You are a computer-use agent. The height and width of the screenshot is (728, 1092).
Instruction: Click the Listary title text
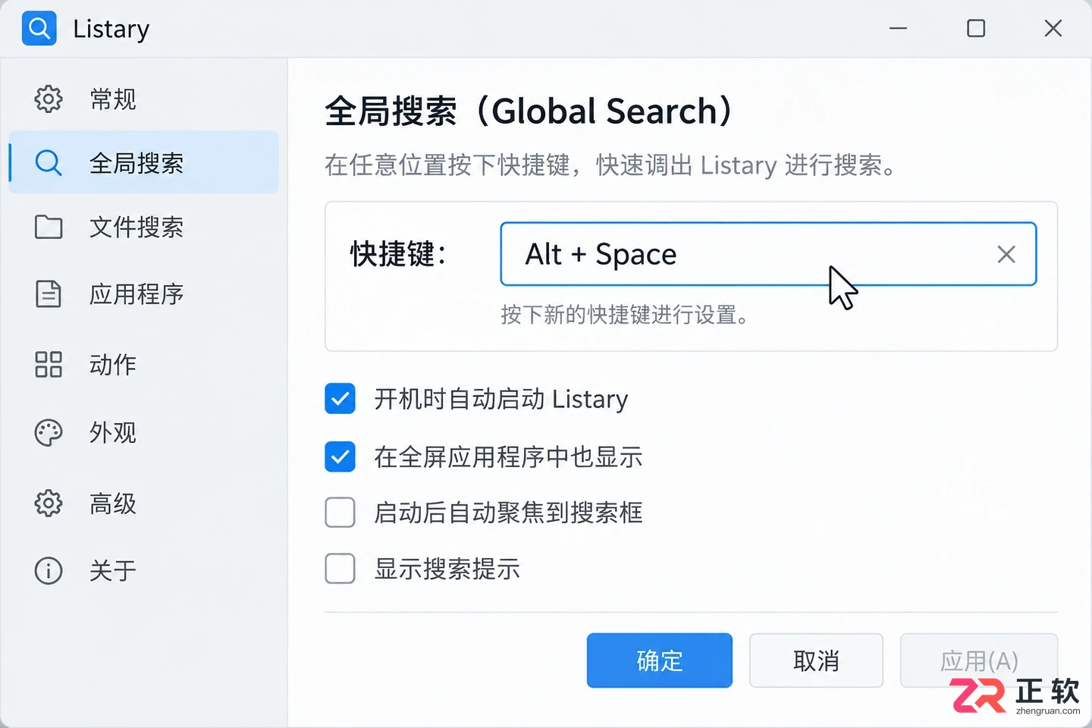[x=111, y=29]
